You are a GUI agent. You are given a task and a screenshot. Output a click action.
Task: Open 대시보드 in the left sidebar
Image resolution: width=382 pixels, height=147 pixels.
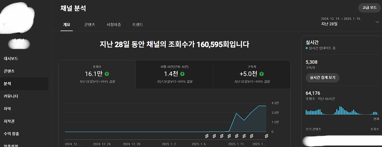(11, 58)
